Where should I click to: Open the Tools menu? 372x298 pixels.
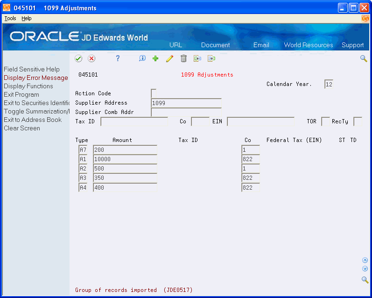pyautogui.click(x=10, y=18)
